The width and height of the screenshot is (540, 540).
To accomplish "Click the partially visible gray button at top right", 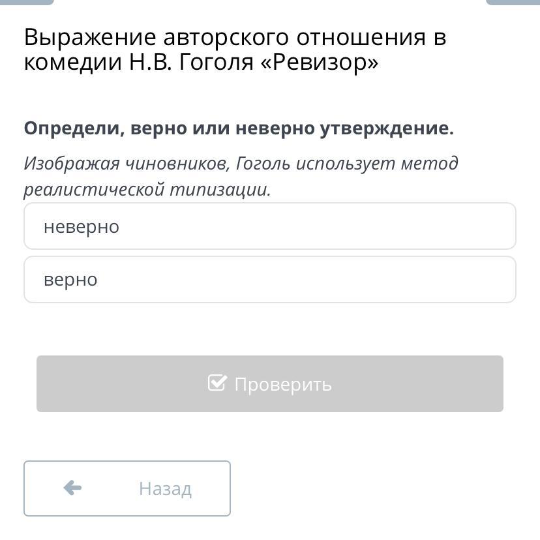I will point(513,2).
